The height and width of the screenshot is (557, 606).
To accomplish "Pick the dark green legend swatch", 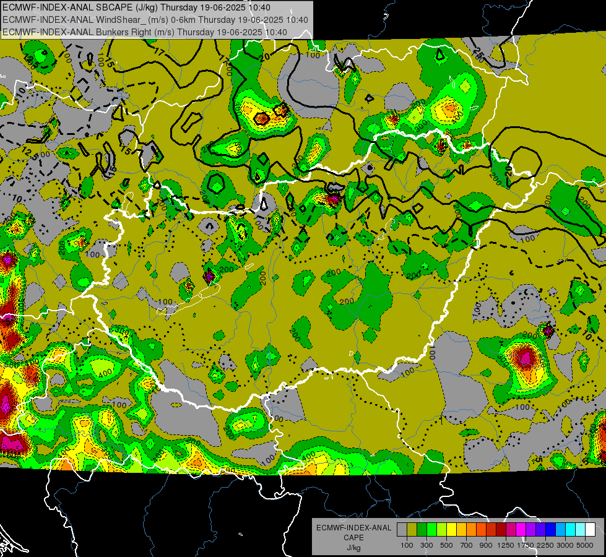I will tap(422, 530).
